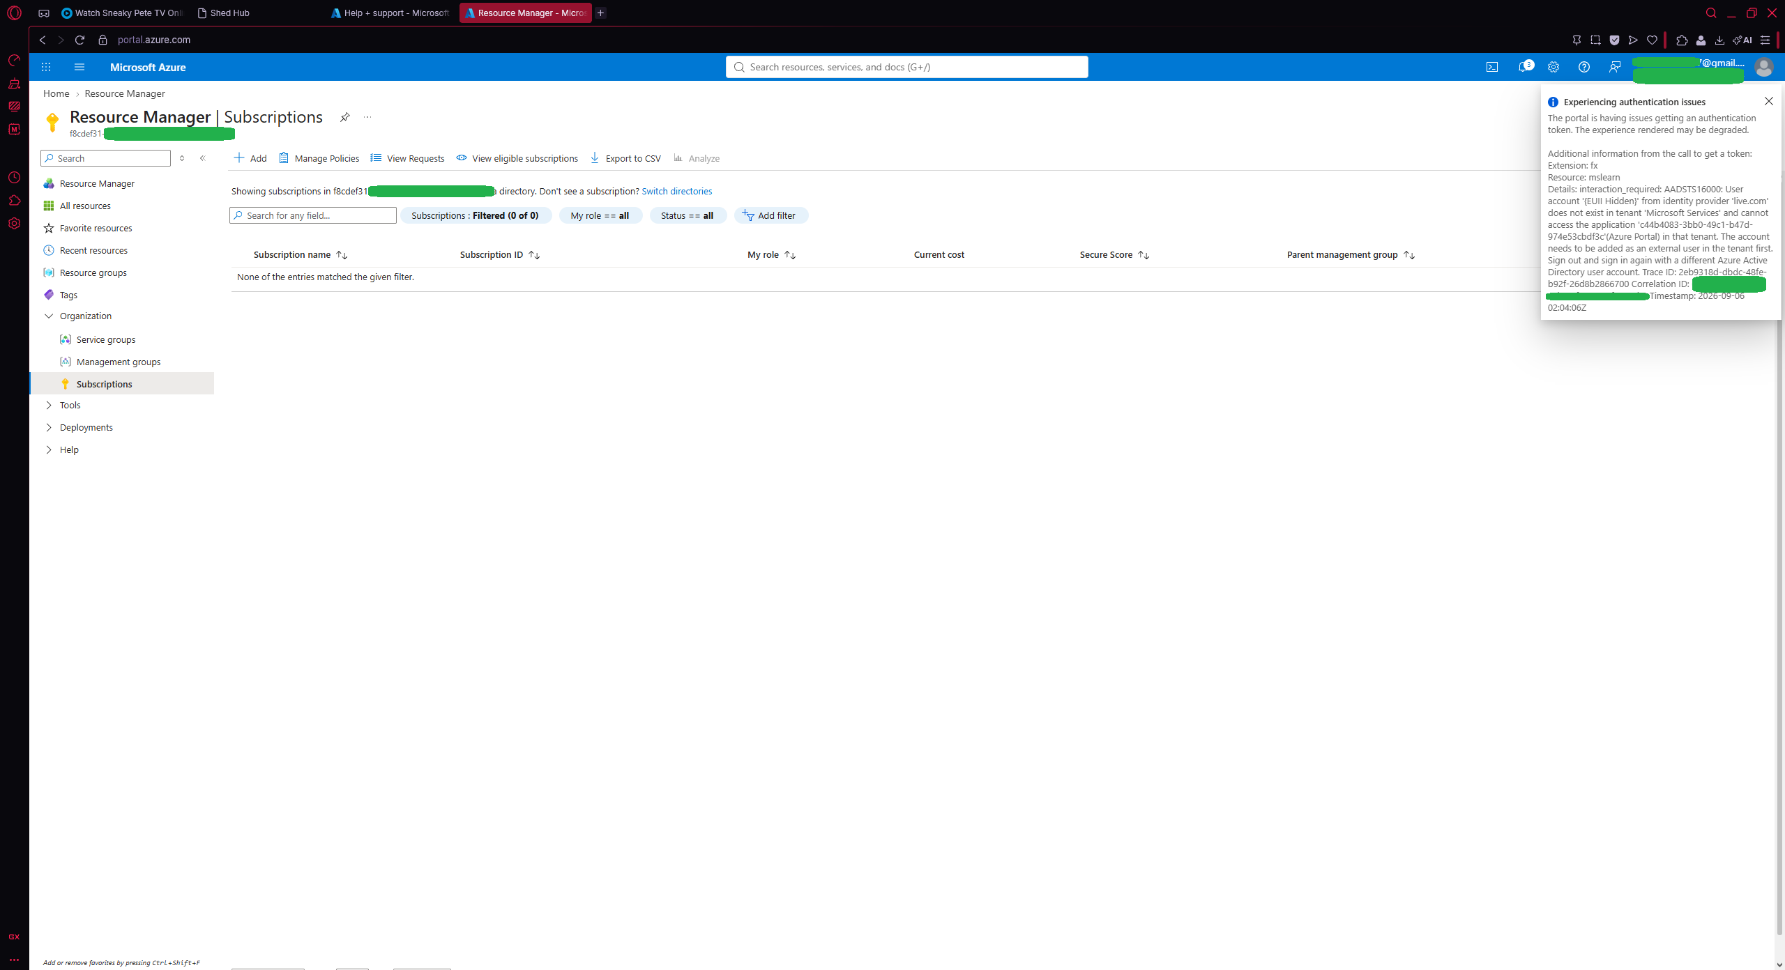Switch to Help + support browser tab
Image resolution: width=1785 pixels, height=970 pixels.
click(390, 13)
